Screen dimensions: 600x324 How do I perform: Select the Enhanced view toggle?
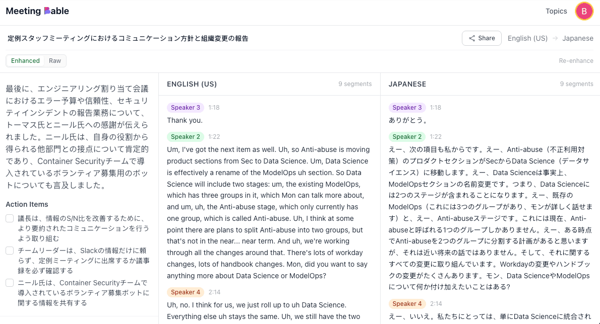coord(25,60)
